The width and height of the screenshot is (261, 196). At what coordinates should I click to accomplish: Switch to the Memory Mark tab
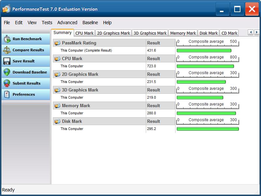(183, 33)
